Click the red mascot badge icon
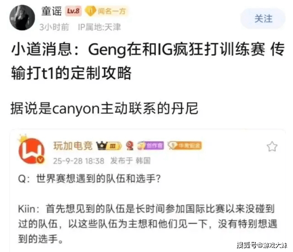This screenshot has height=252, width=293. (x=130, y=146)
